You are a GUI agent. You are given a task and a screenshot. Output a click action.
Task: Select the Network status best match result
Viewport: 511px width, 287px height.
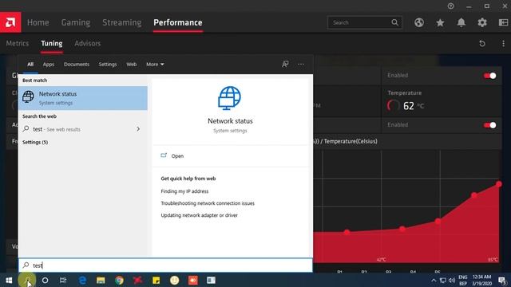pos(83,98)
